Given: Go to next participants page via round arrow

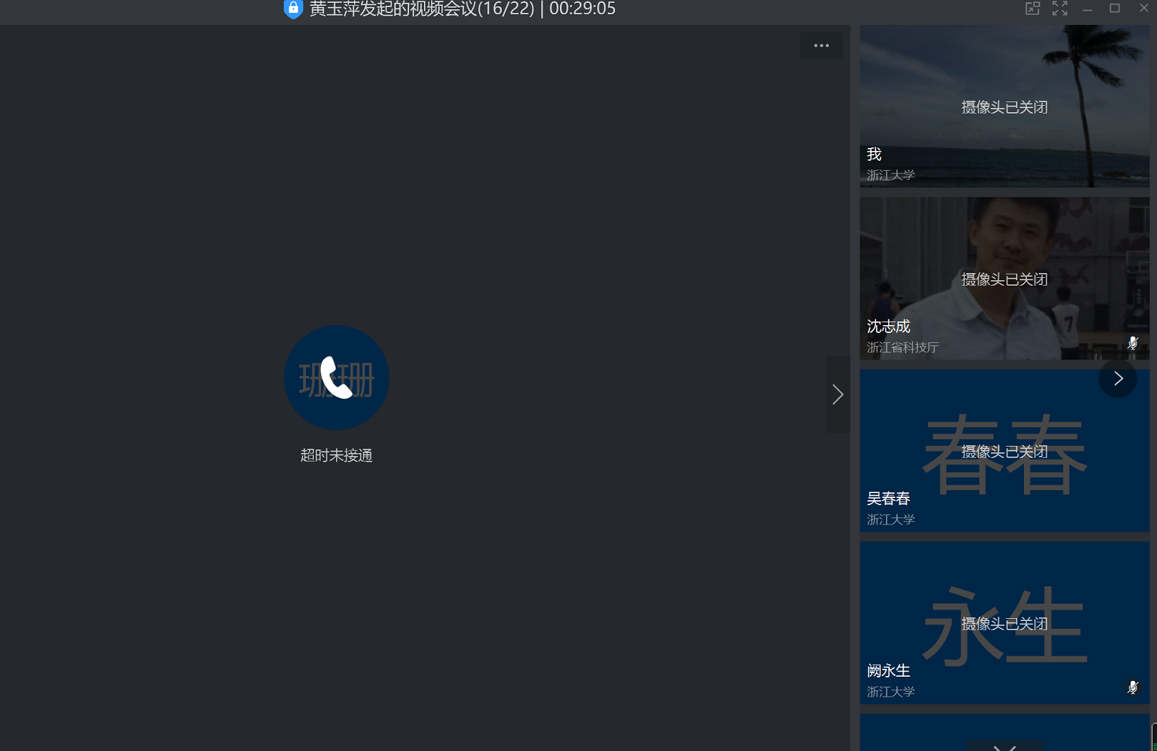Looking at the screenshot, I should pyautogui.click(x=1118, y=379).
